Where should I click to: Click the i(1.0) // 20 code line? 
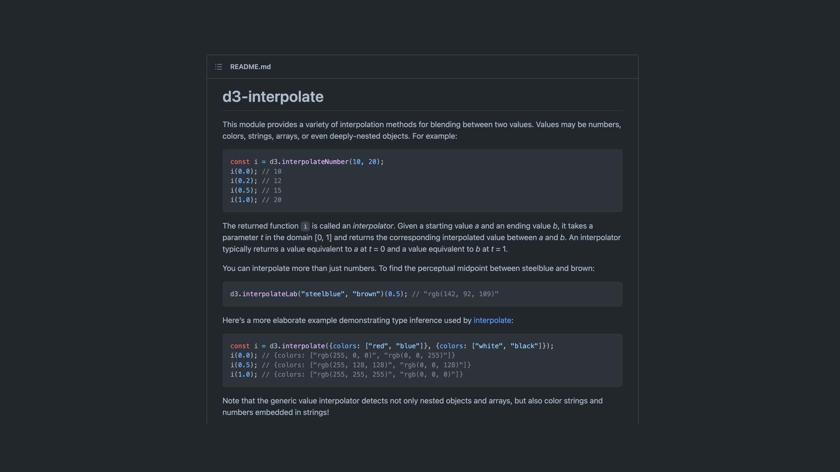pos(256,200)
